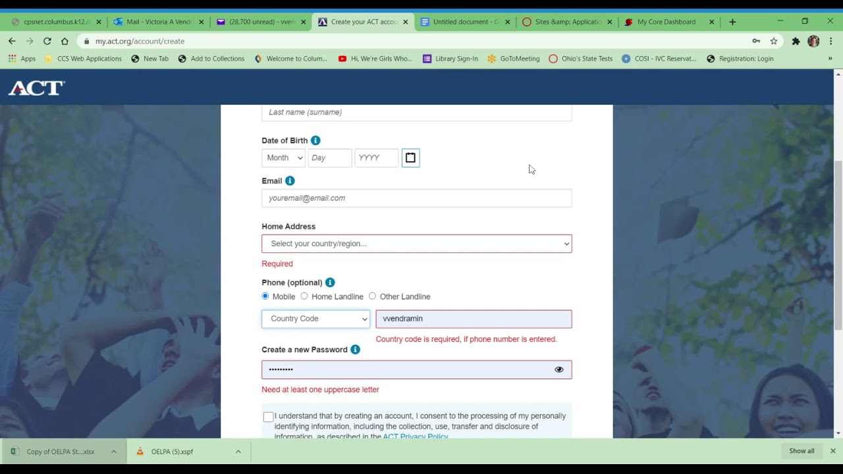
Task: Open Apps grid in bookmarks bar
Action: click(22, 59)
